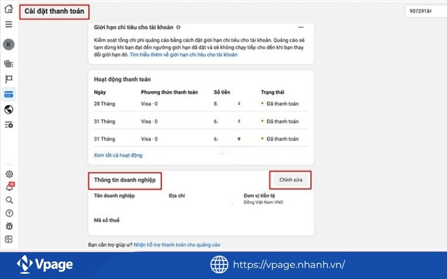
Task: Click the Home icon in the sidebar
Action: (8, 9)
